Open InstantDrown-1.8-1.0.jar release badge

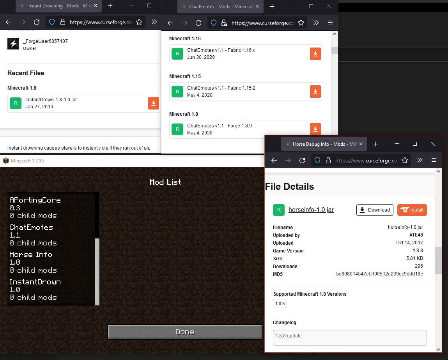point(16,103)
